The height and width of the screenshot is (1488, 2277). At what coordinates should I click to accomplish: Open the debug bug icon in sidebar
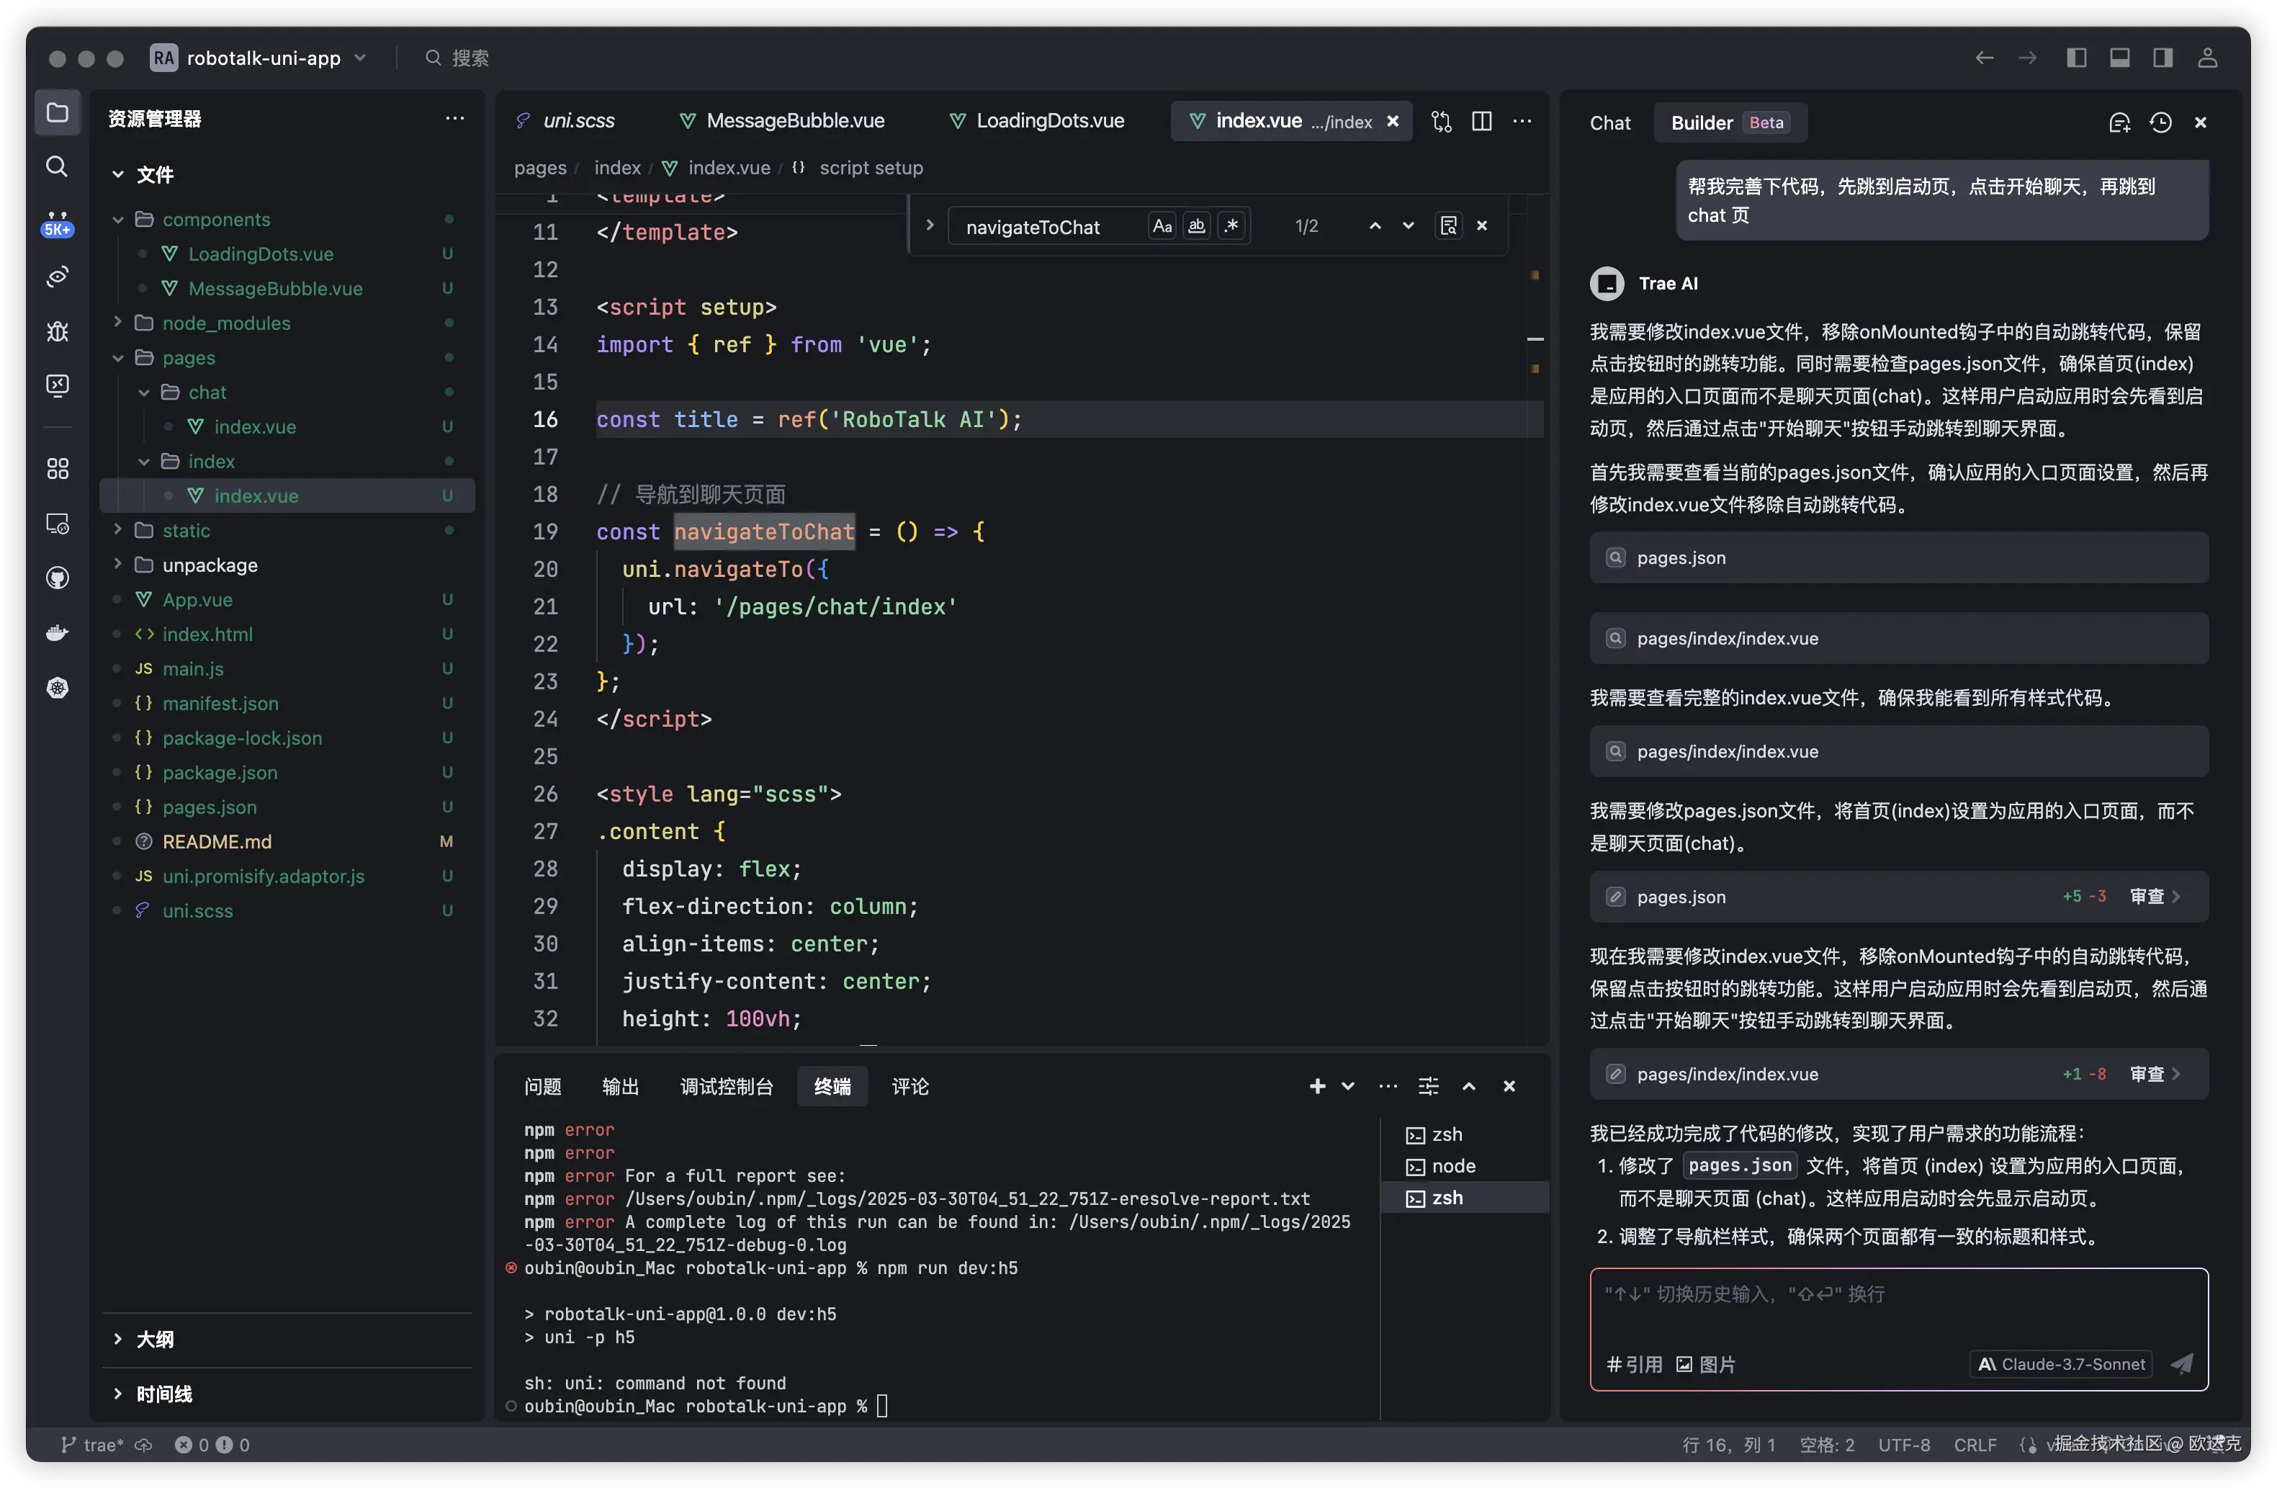[x=58, y=331]
